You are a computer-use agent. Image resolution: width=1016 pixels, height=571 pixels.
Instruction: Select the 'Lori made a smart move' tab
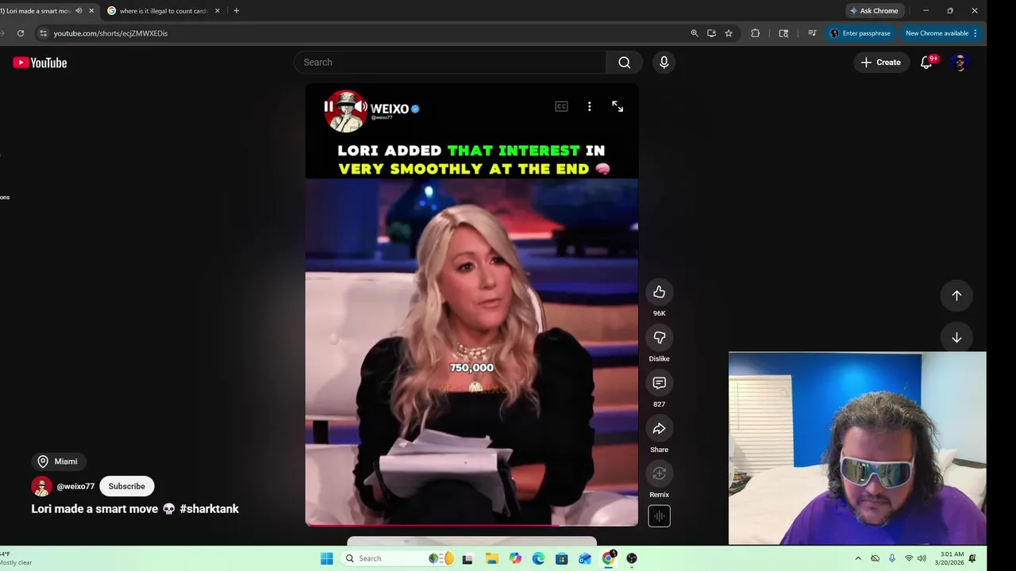coord(37,11)
